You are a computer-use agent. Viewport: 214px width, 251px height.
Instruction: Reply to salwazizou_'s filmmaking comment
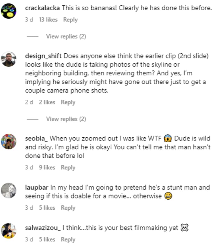pyautogui.click(x=68, y=240)
